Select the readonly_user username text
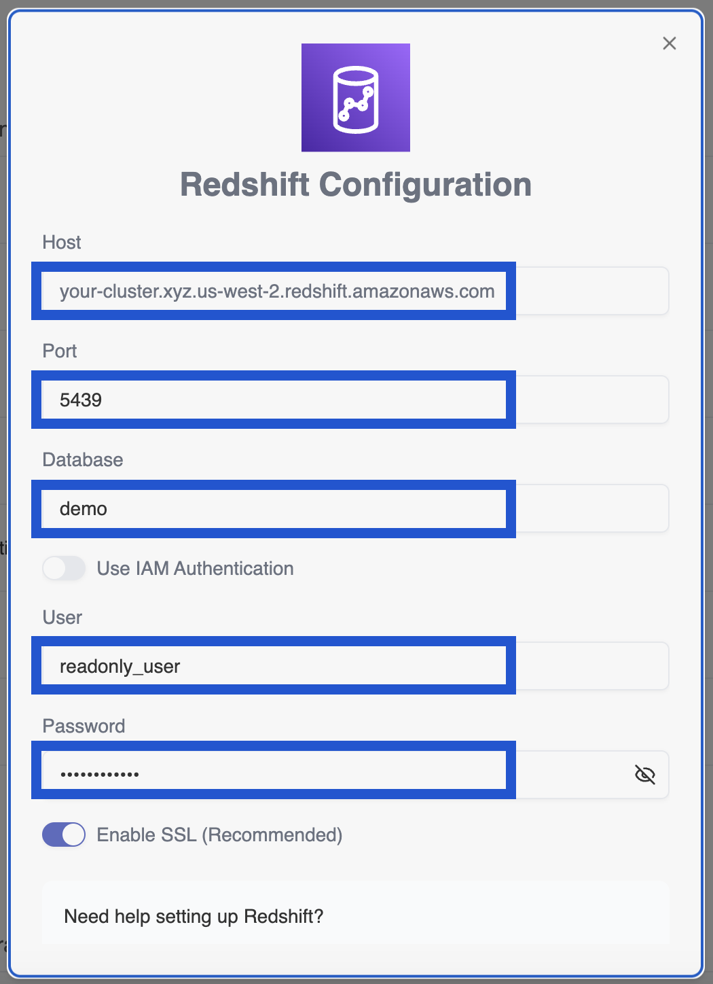Screen dimensions: 713x984 (120, 666)
